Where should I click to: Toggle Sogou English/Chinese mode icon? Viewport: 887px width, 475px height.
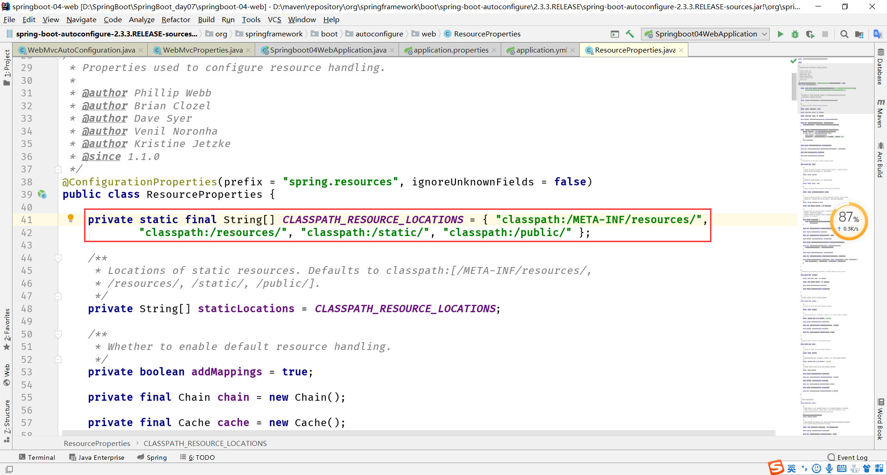pos(791,469)
